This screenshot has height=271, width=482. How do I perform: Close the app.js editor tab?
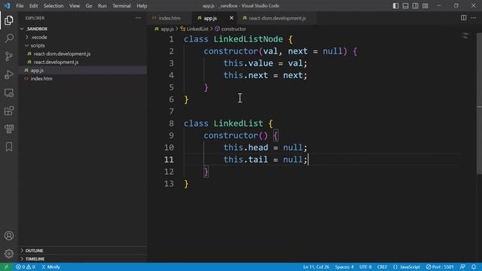point(231,18)
